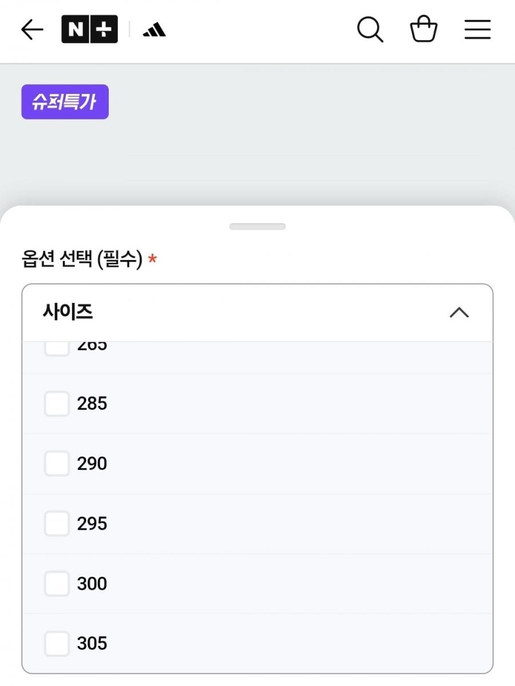Open the hamburger menu icon
Screen dimensions: 515x686
click(477, 29)
